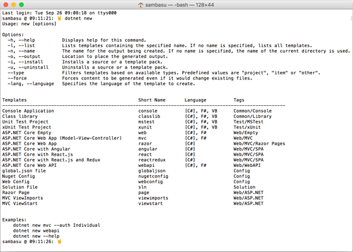This screenshot has width=353, height=252.
Task: Click 'global.json file' template name
Action: 24,171
